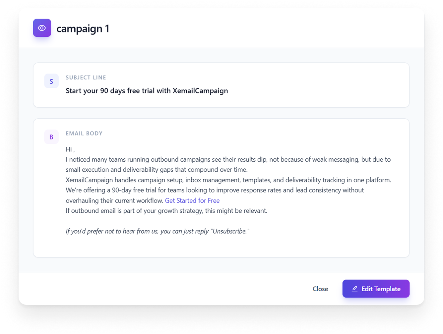Click the line starting "XemailCampaign handles campaign setup"
The width and height of the screenshot is (443, 334).
(x=228, y=180)
